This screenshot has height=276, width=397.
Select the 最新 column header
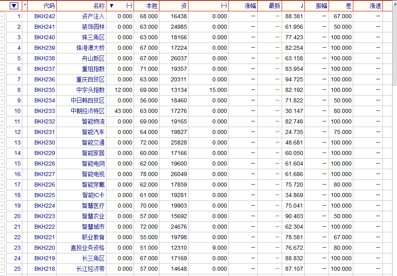[x=274, y=6]
